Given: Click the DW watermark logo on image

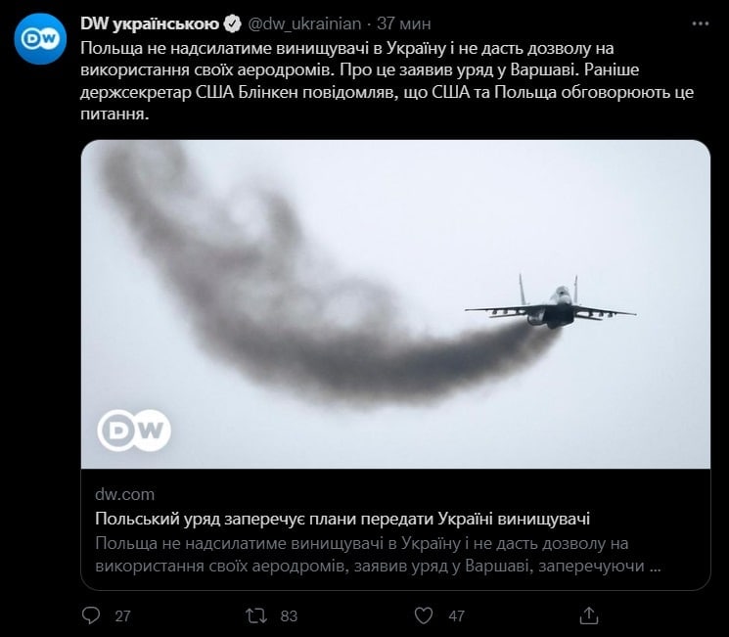Looking at the screenshot, I should pyautogui.click(x=134, y=431).
